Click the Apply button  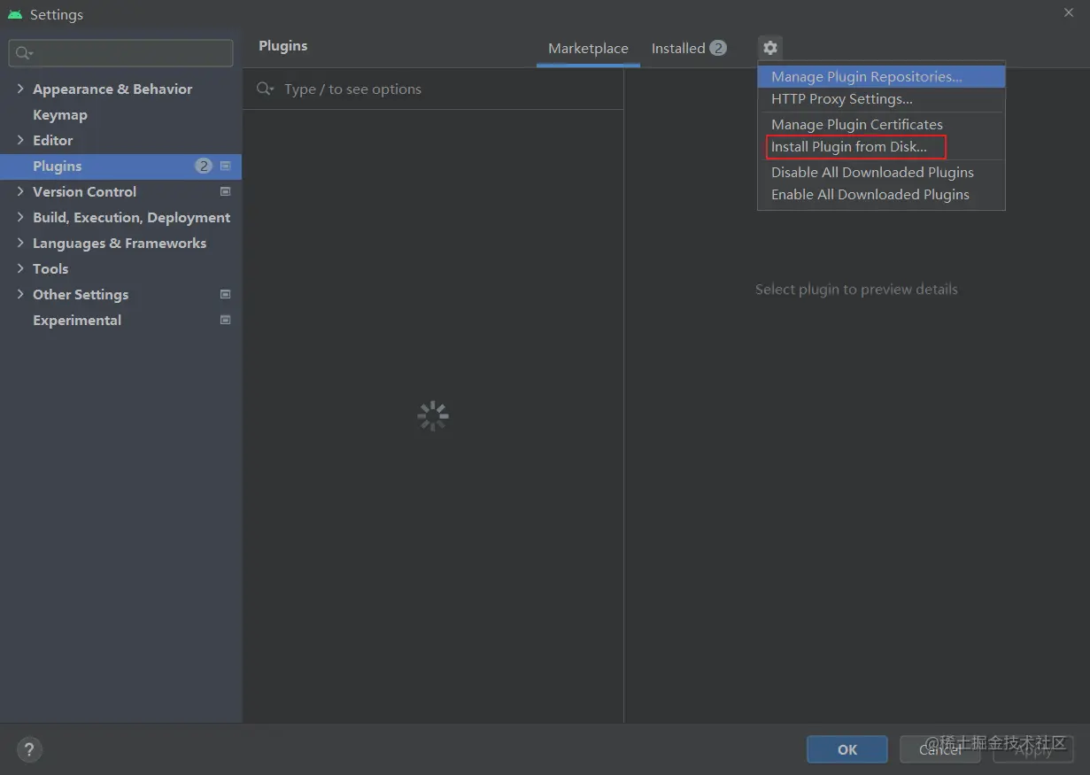1033,749
